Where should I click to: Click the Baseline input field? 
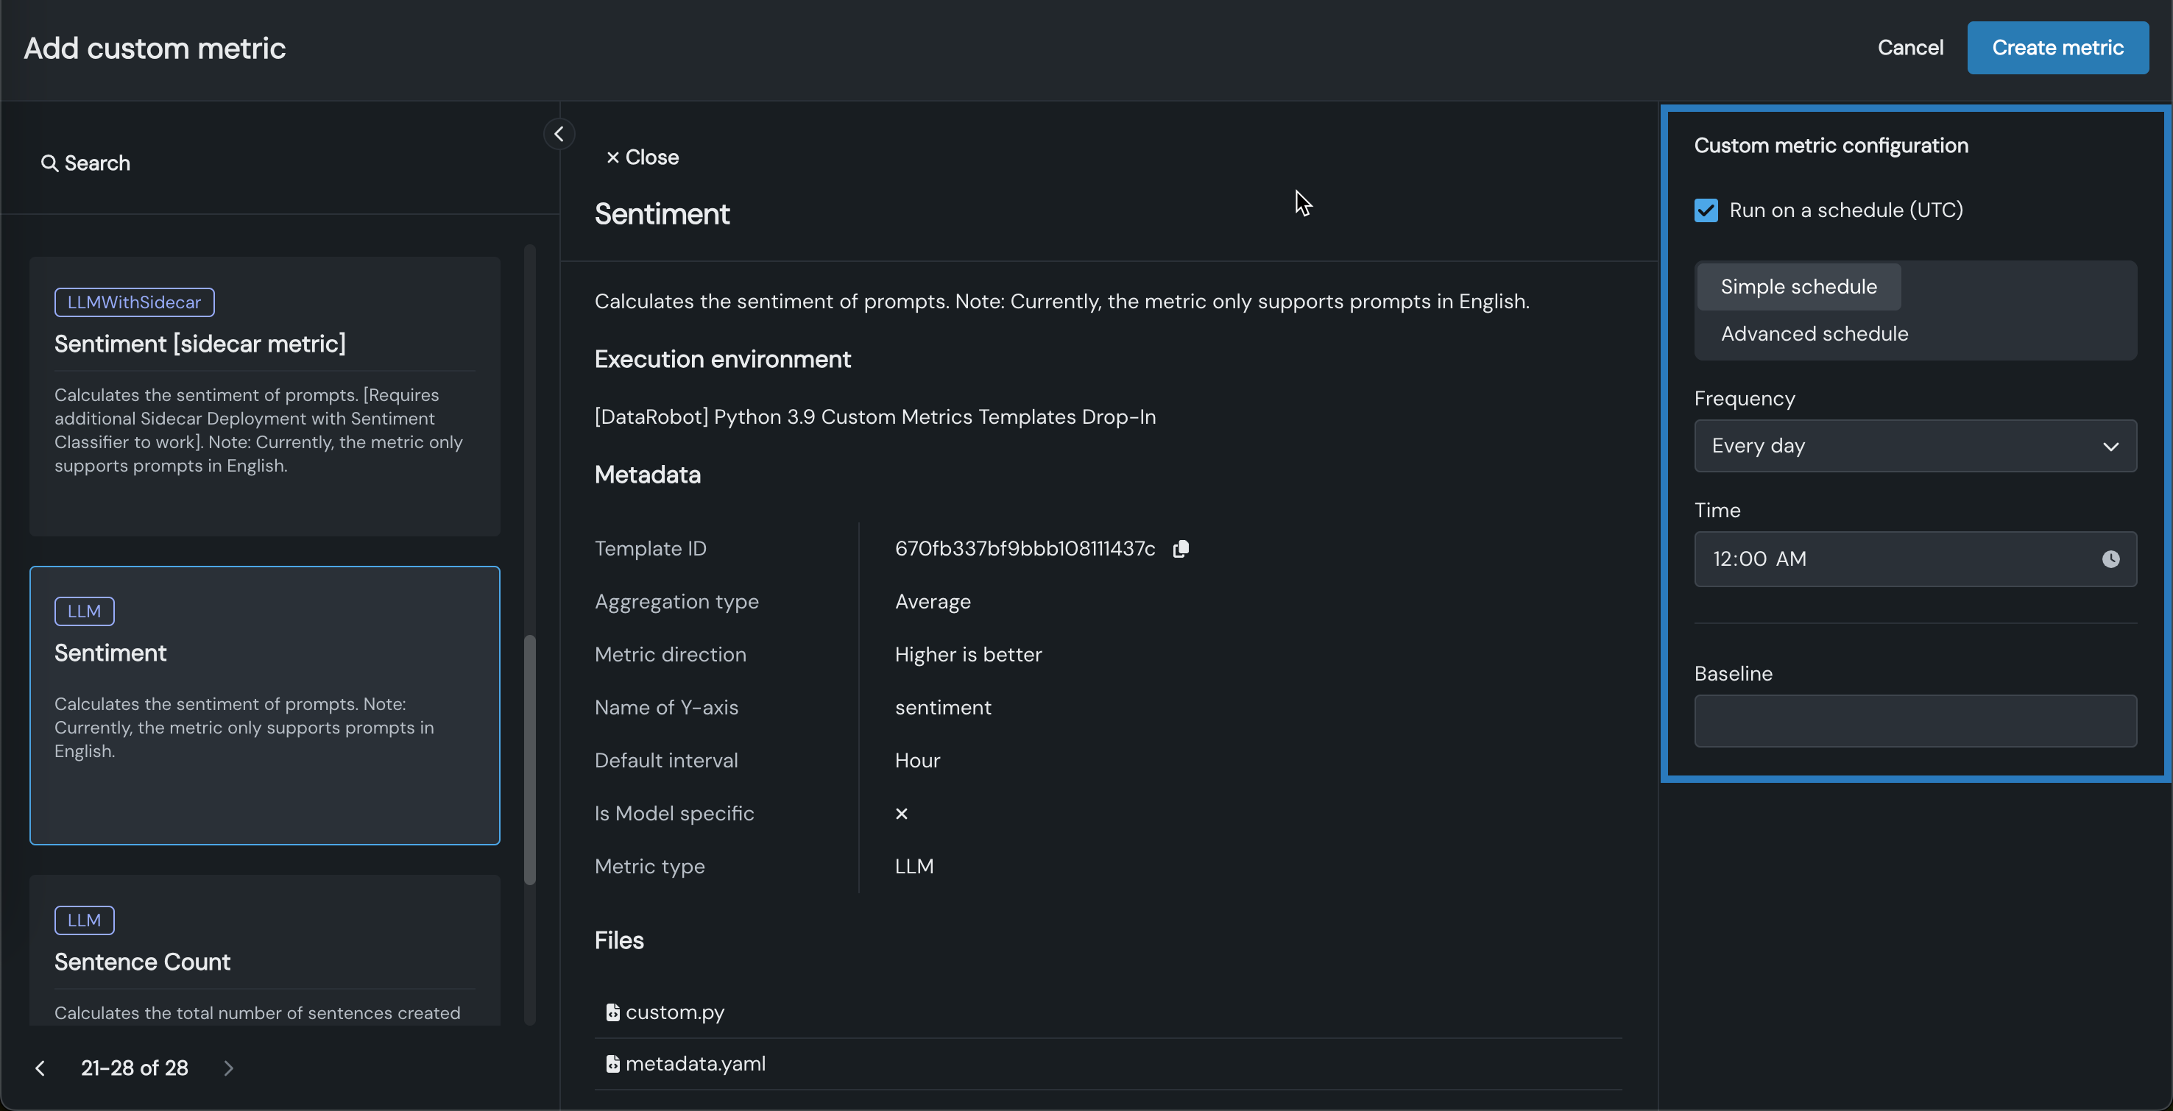1915,722
